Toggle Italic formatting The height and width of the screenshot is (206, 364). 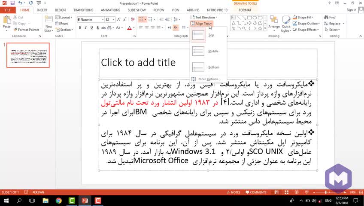click(86, 27)
